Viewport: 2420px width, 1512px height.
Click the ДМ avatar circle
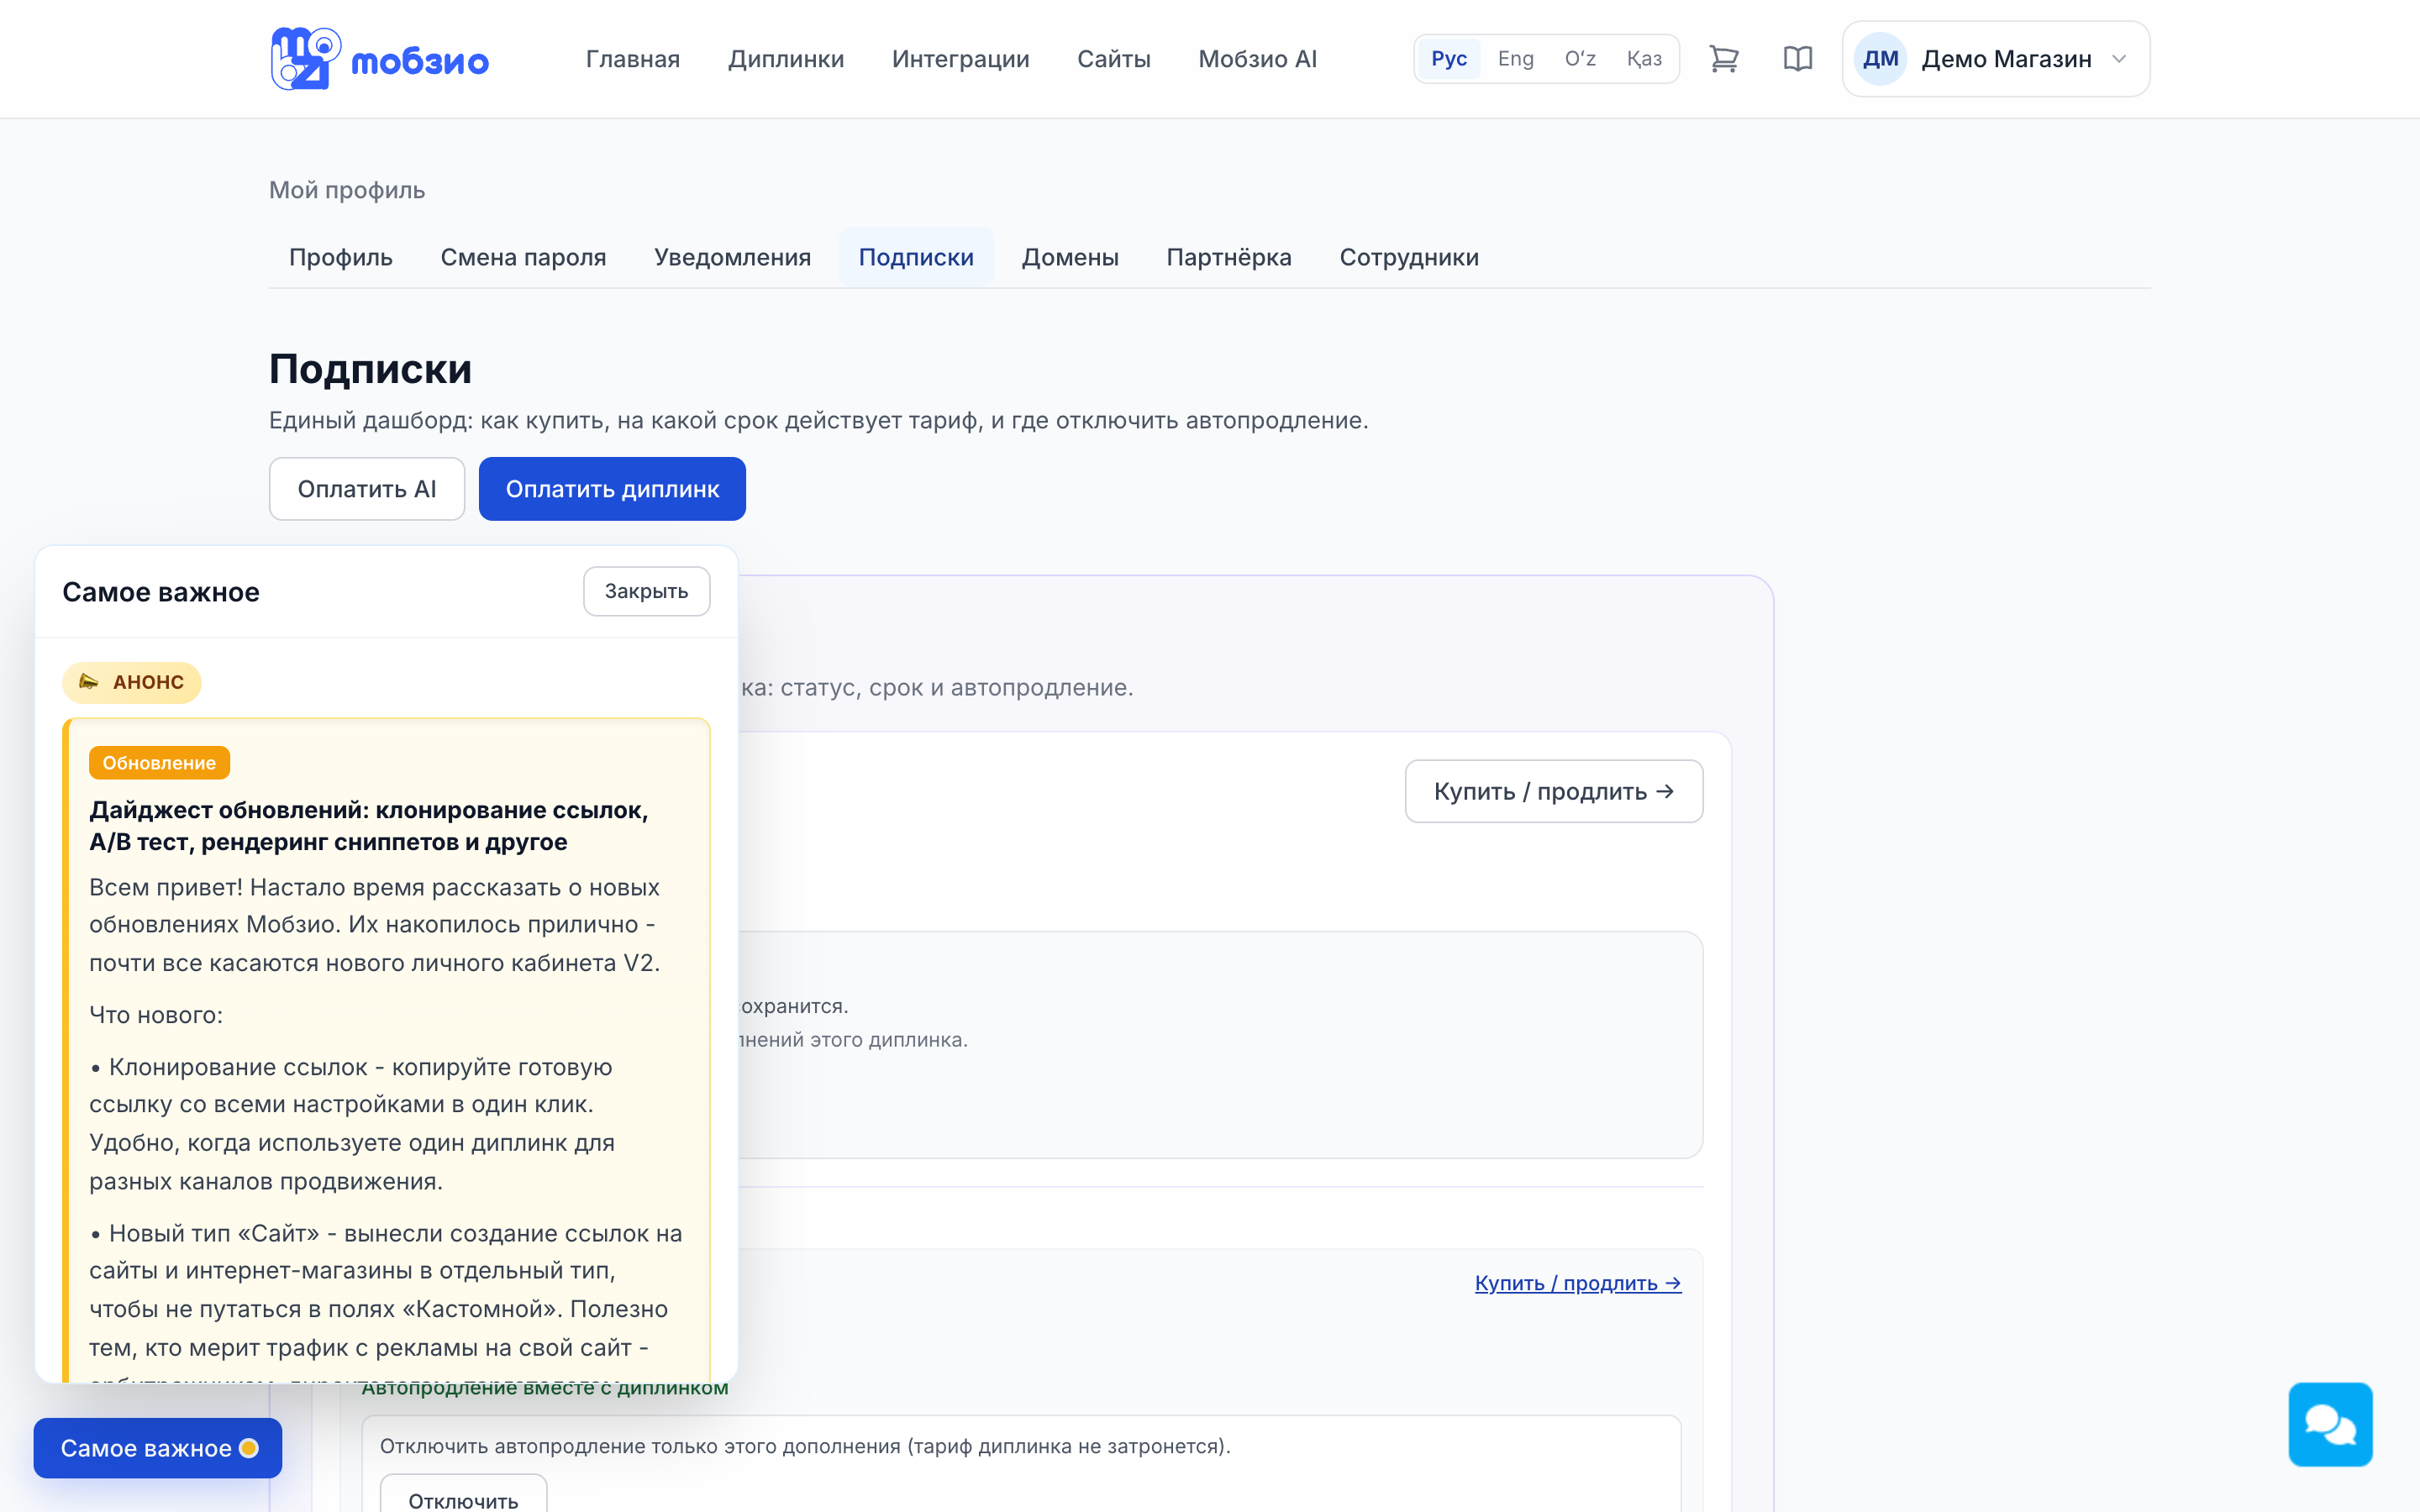click(x=1880, y=59)
